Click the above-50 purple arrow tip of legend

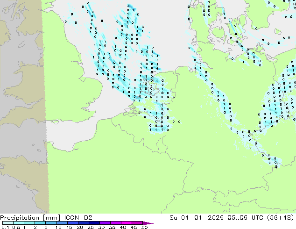pos(148,223)
